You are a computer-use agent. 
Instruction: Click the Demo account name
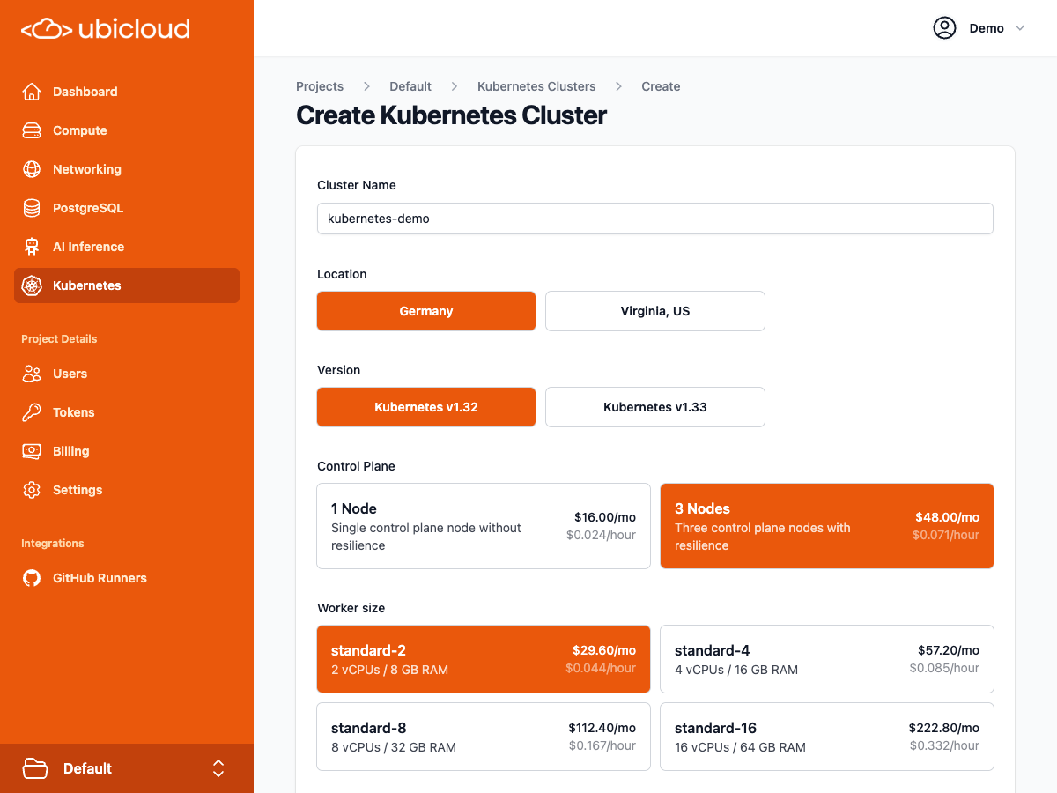click(987, 28)
